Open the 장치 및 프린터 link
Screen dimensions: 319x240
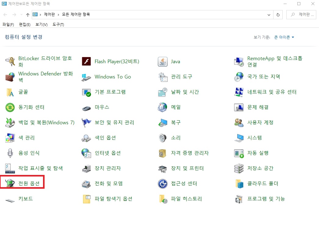point(187,168)
